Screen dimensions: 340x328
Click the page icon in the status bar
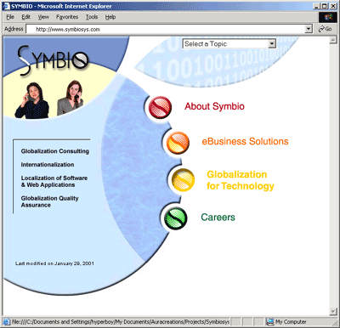pos(6,322)
